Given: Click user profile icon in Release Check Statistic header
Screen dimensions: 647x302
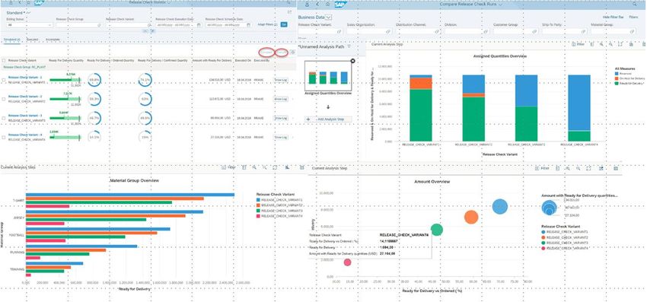Looking at the screenshot, I should [11, 2].
